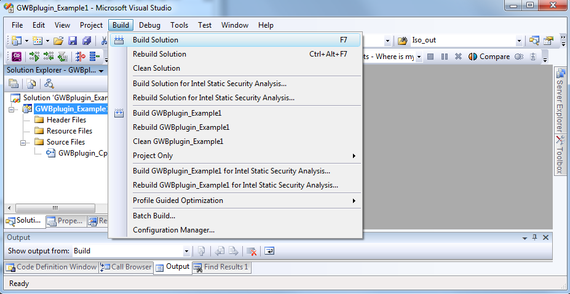Click the View Class Diagram icon

tap(49, 84)
